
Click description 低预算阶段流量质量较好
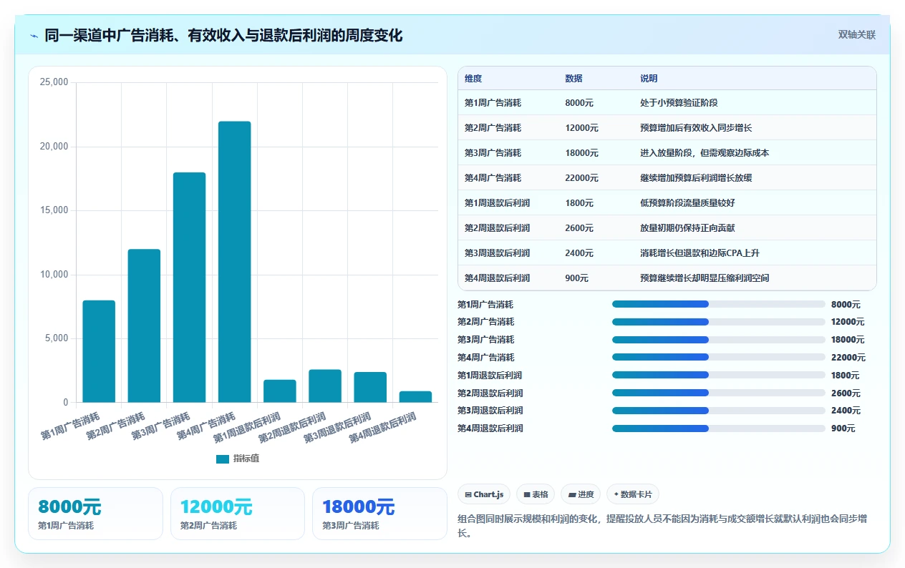point(687,203)
